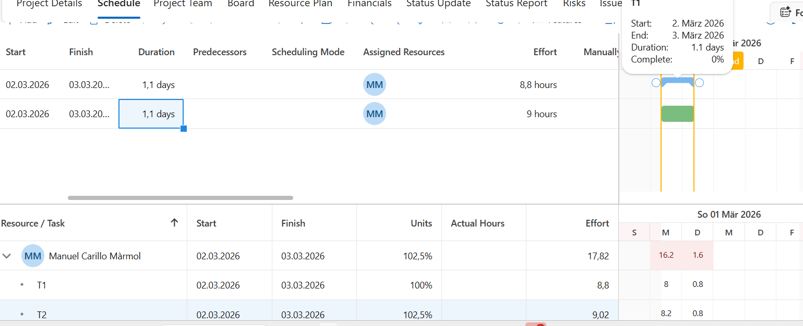803x326 pixels.
Task: Click the left dependency circle of the blue T1 bar
Action: (x=656, y=82)
